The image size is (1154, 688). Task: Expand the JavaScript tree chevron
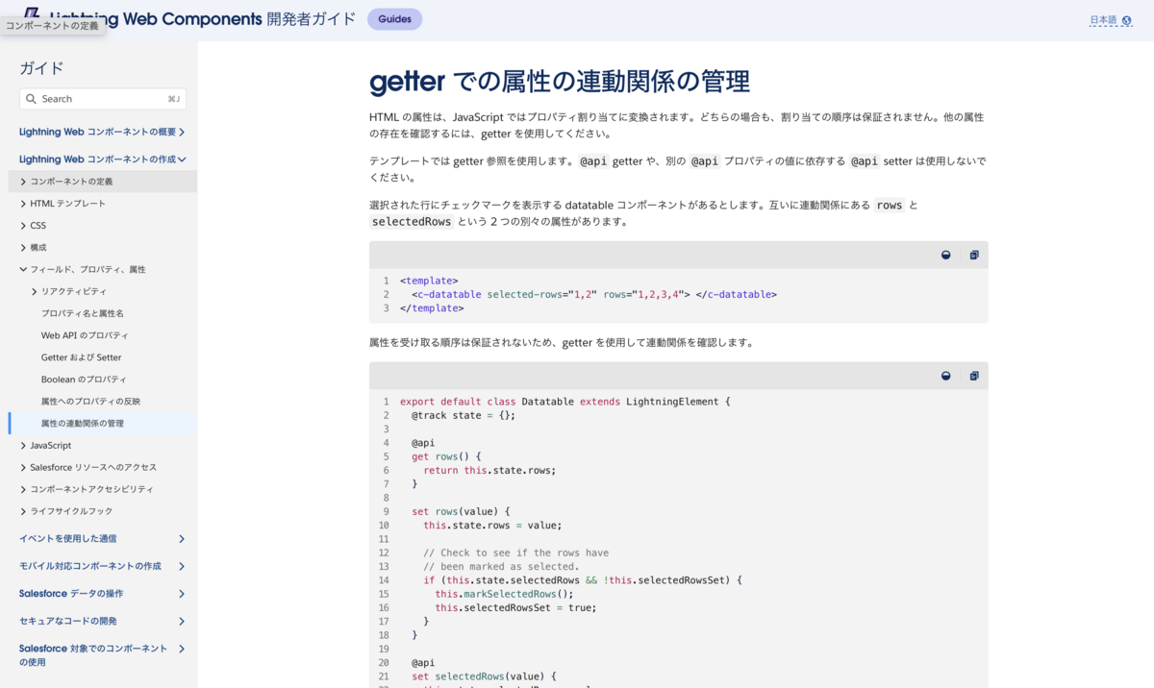(23, 446)
